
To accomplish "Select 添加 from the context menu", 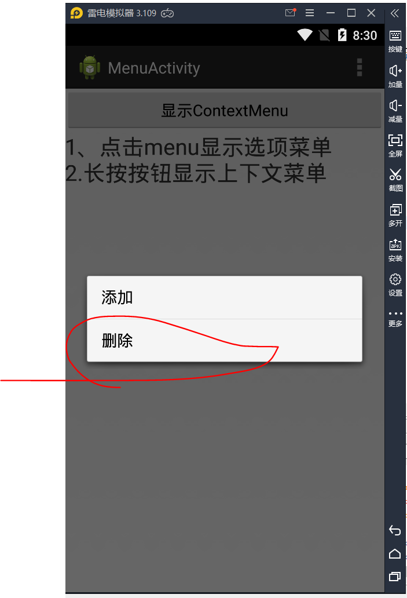I will pos(225,297).
